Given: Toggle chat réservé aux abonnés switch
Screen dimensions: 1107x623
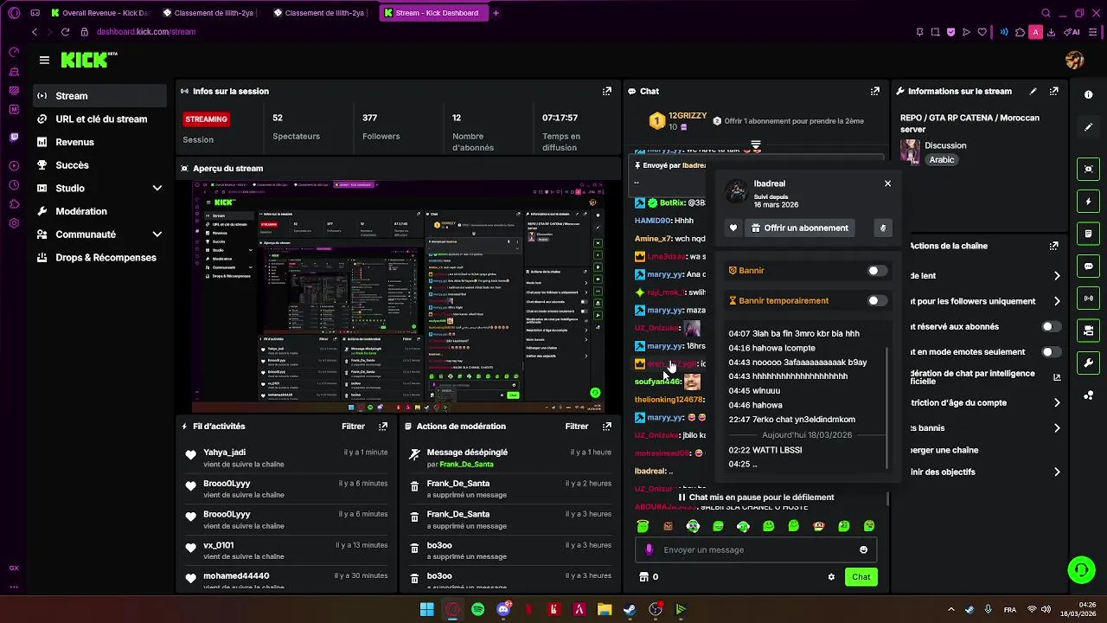Looking at the screenshot, I should pyautogui.click(x=1051, y=327).
